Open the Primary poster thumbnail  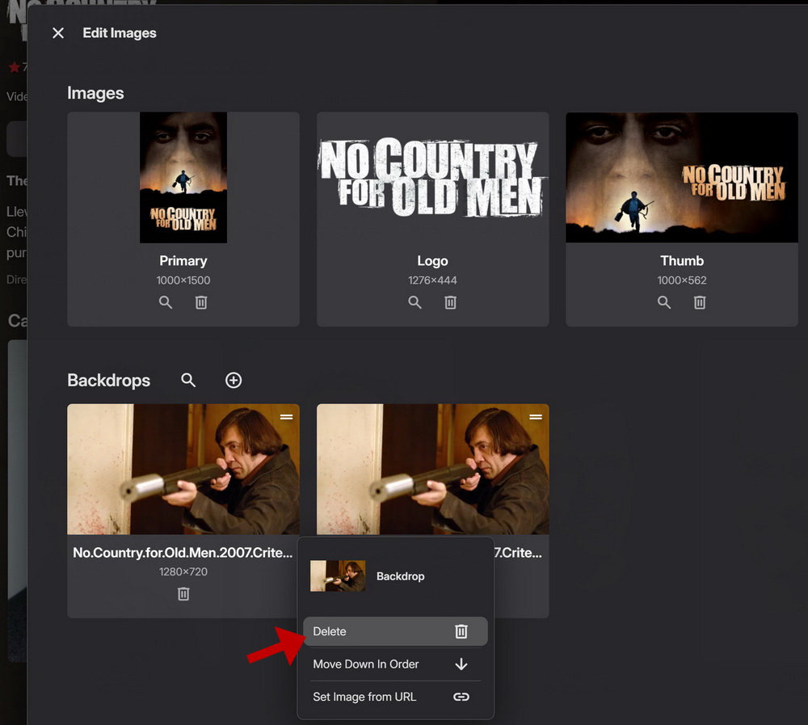point(183,177)
